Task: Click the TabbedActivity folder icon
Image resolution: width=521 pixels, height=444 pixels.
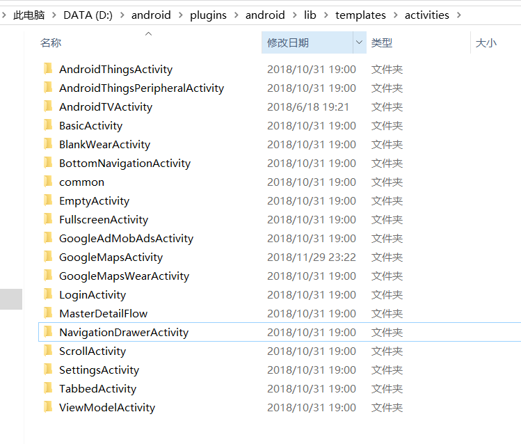Action: pyautogui.click(x=48, y=388)
